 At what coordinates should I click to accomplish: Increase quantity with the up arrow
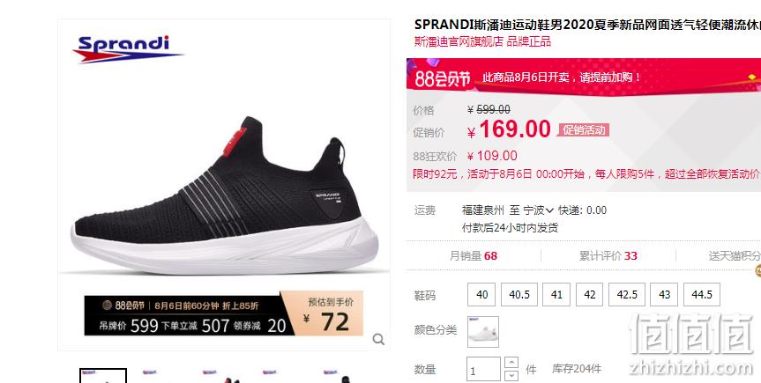point(511,362)
